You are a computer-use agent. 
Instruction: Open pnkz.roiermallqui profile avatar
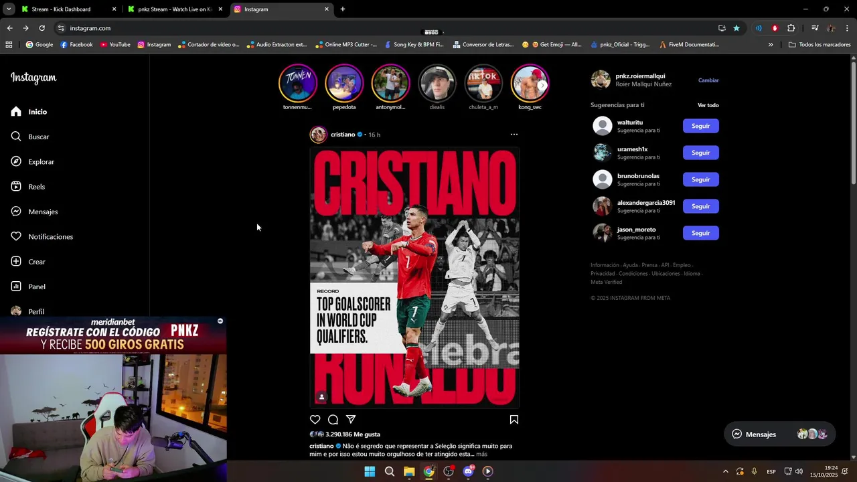(x=601, y=80)
